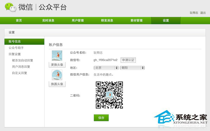Viewport: 210px width, 131px height.
Task: Open 素材管理 tab
Action: click(x=136, y=21)
